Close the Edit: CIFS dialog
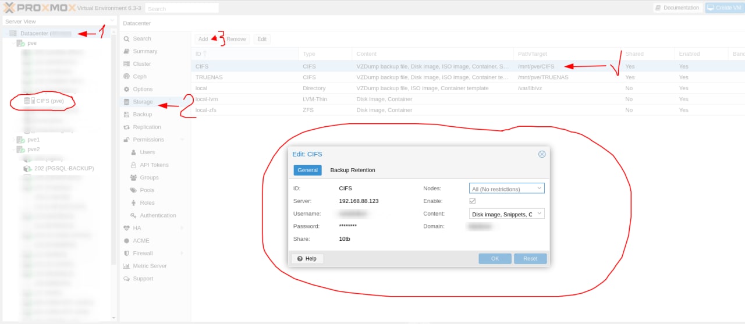This screenshot has width=745, height=324. (542, 154)
